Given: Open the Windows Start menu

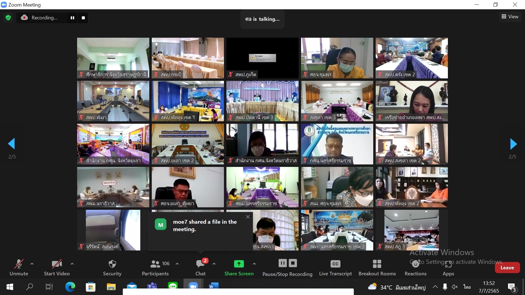Looking at the screenshot, I should 10,287.
